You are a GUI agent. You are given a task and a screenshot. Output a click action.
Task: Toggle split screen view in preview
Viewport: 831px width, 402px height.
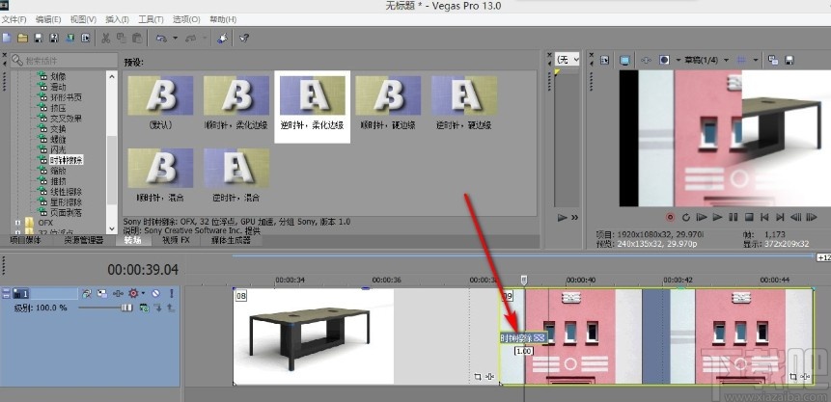pos(664,60)
